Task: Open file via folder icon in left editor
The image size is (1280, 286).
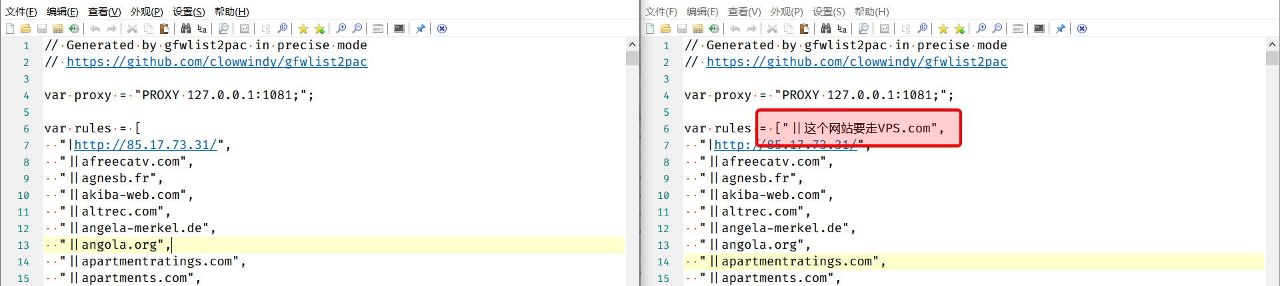Action: pos(25,29)
